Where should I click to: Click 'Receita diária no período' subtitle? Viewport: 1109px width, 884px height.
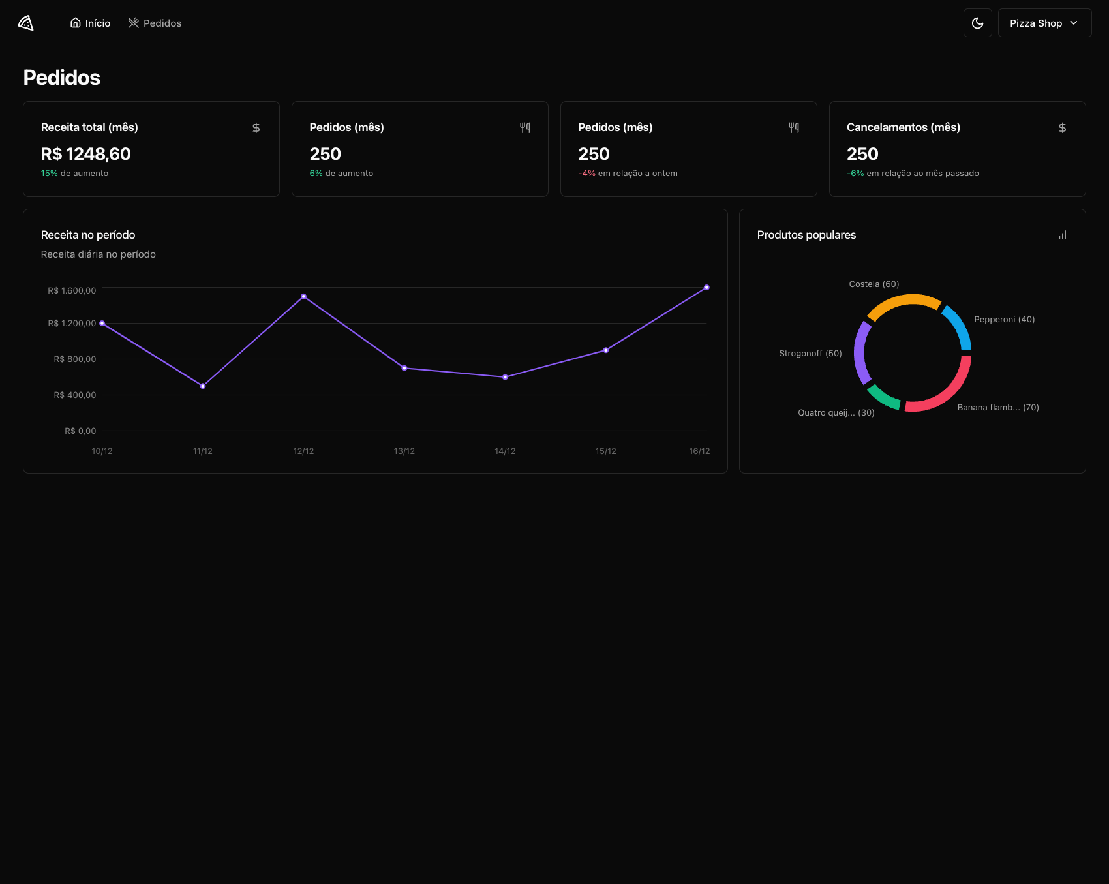(99, 254)
